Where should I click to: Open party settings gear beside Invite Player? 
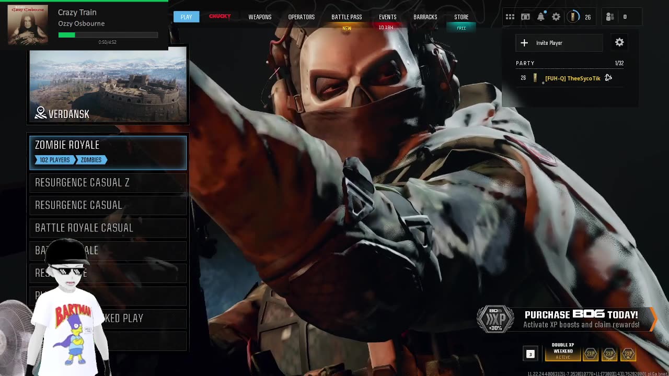[619, 42]
